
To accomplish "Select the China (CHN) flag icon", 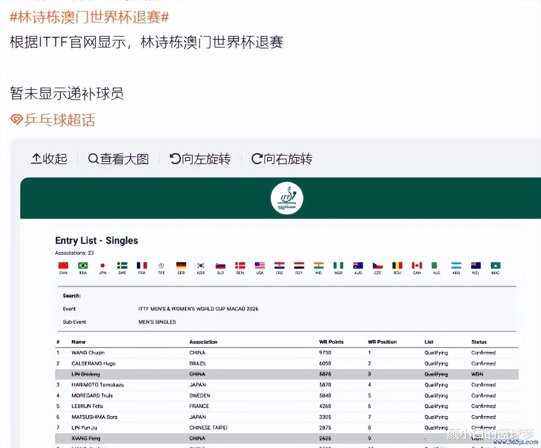I will [x=63, y=266].
